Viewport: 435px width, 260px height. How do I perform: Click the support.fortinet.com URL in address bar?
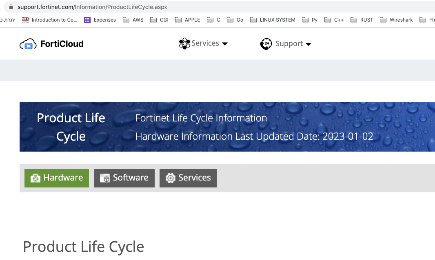point(92,7)
